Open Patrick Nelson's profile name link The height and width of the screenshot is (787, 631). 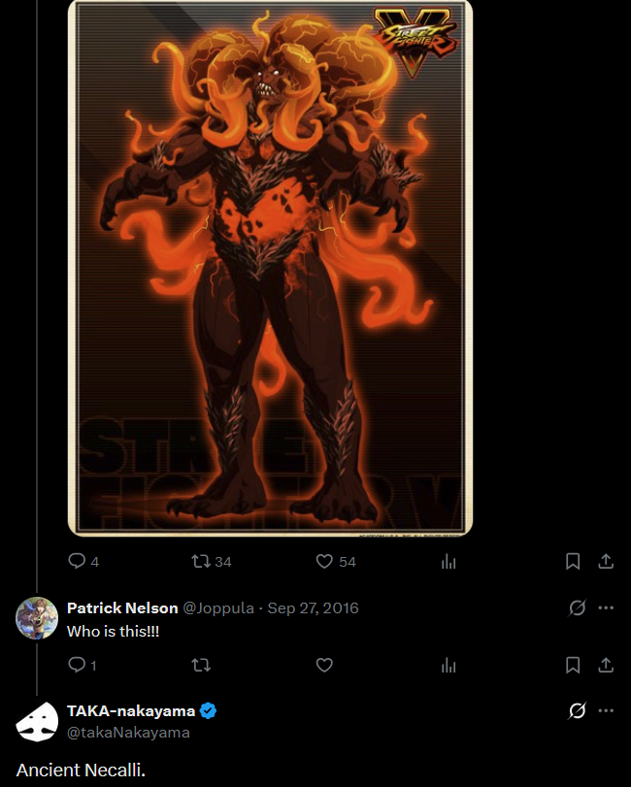(122, 607)
